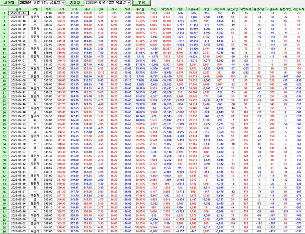305x234 pixels.
Task: Select row number 56 header
Action: (x=4, y=232)
